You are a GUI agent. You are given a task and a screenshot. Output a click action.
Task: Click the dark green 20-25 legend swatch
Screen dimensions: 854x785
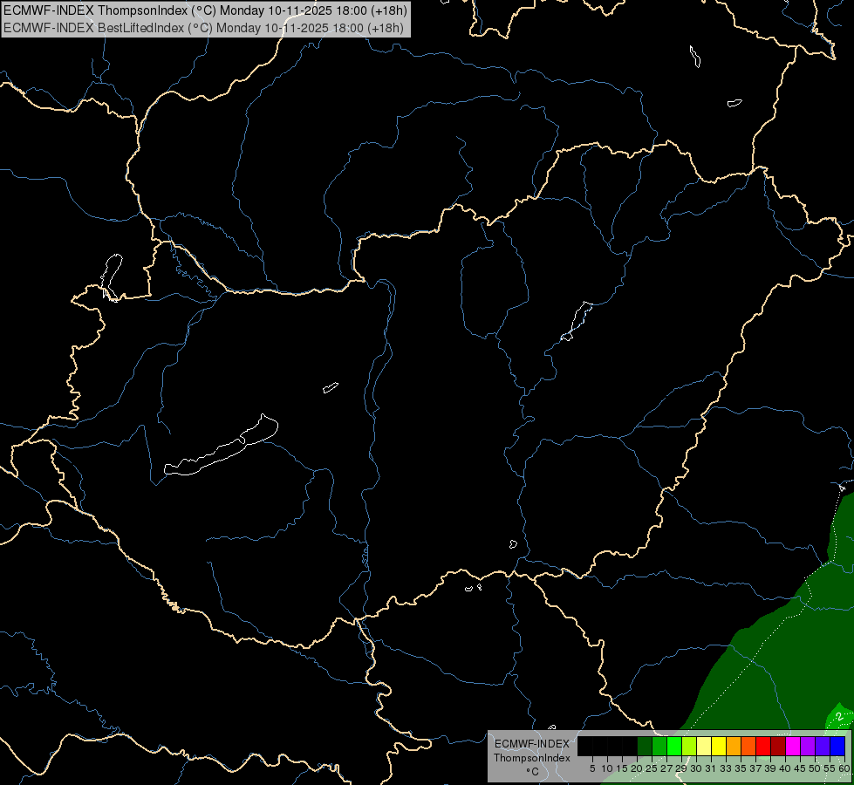[645, 746]
